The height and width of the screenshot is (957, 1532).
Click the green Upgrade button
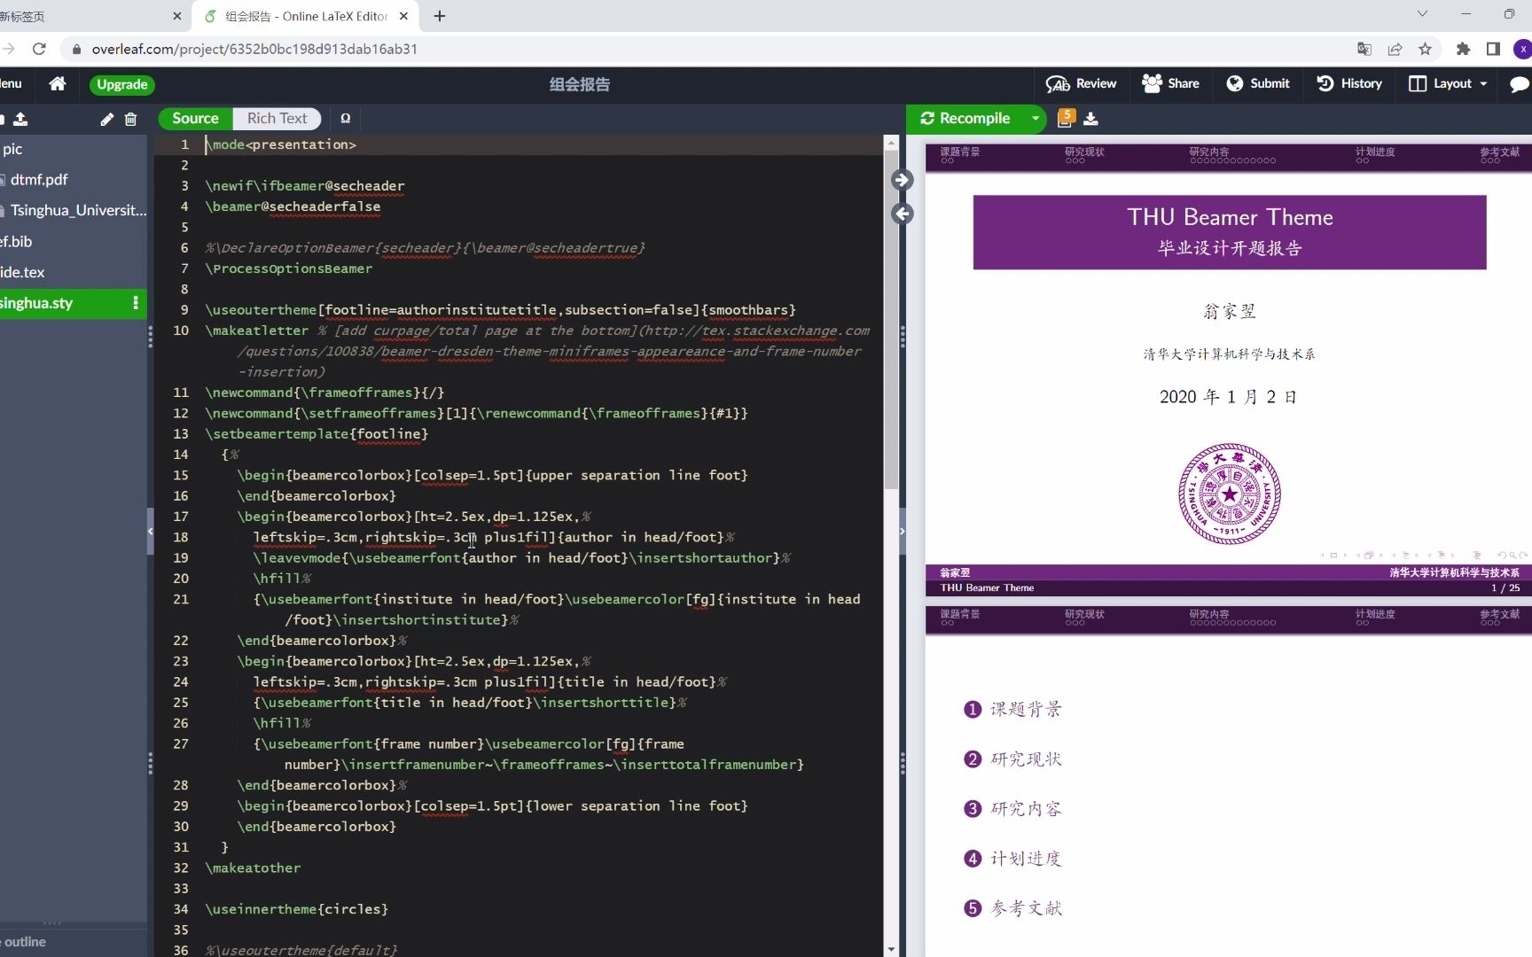122,84
